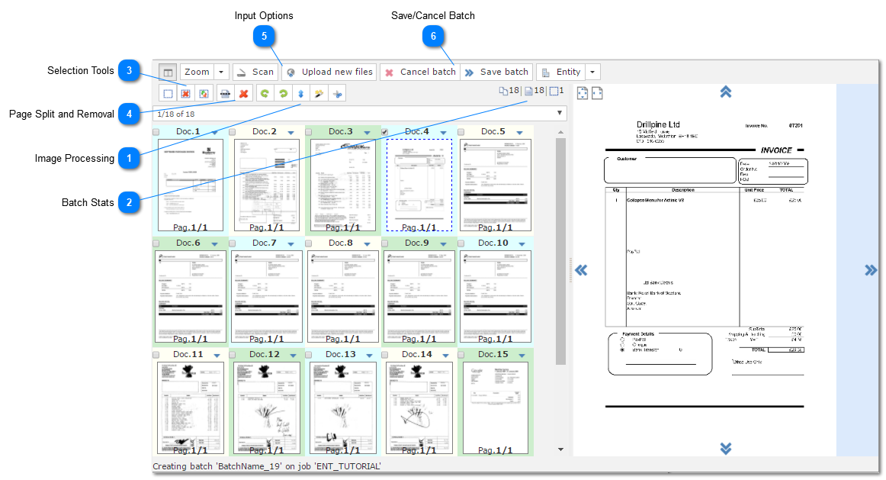This screenshot has height=480, width=886.
Task: Open the Zoom dropdown arrow
Action: [x=221, y=72]
